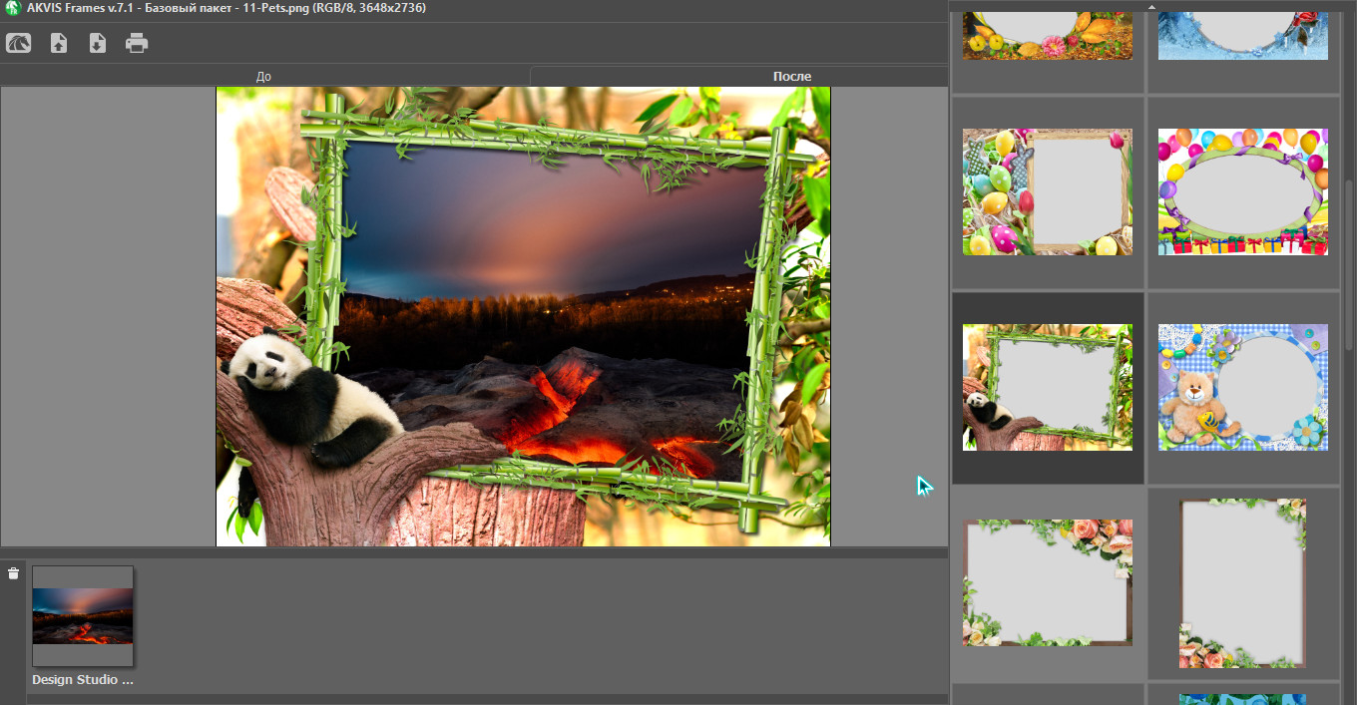
Task: Select the Design Studio photo thumbnail
Action: (x=83, y=615)
